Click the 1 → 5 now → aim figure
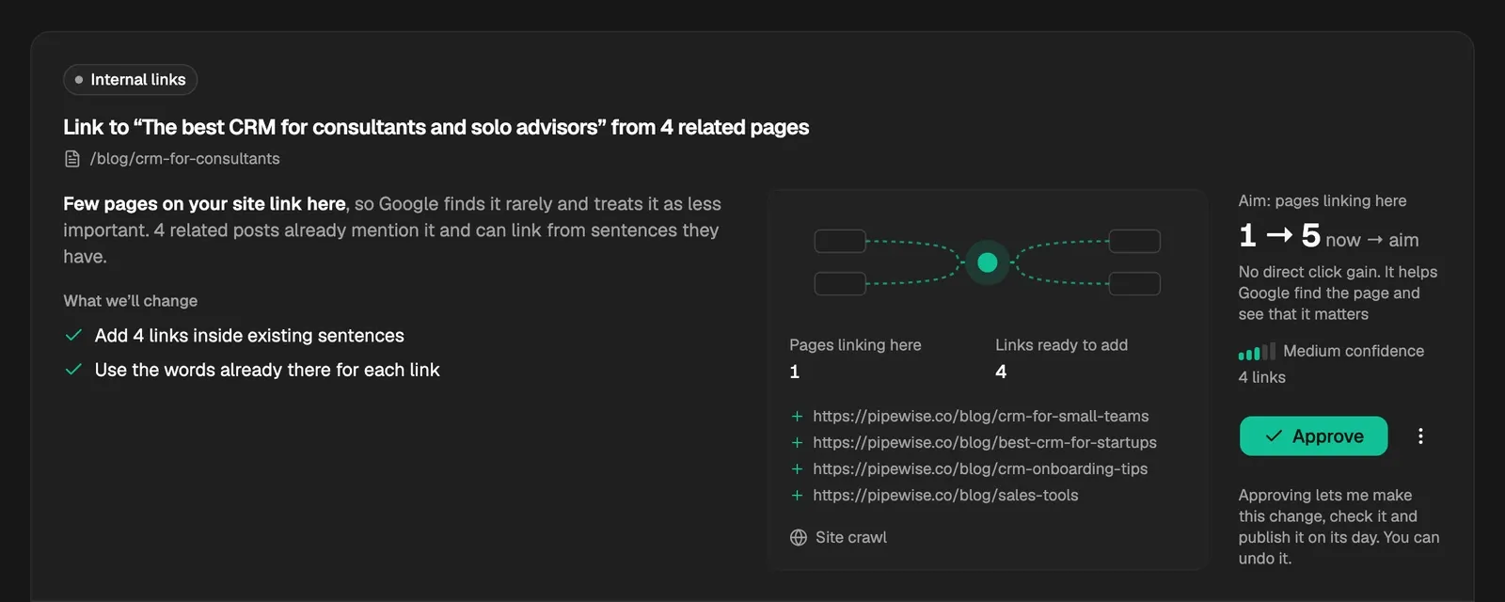The height and width of the screenshot is (602, 1505). [1328, 236]
